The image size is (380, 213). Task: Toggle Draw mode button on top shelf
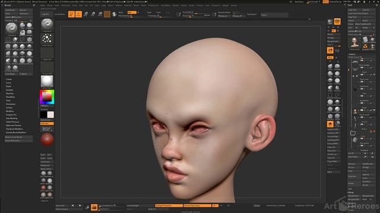coord(78,14)
